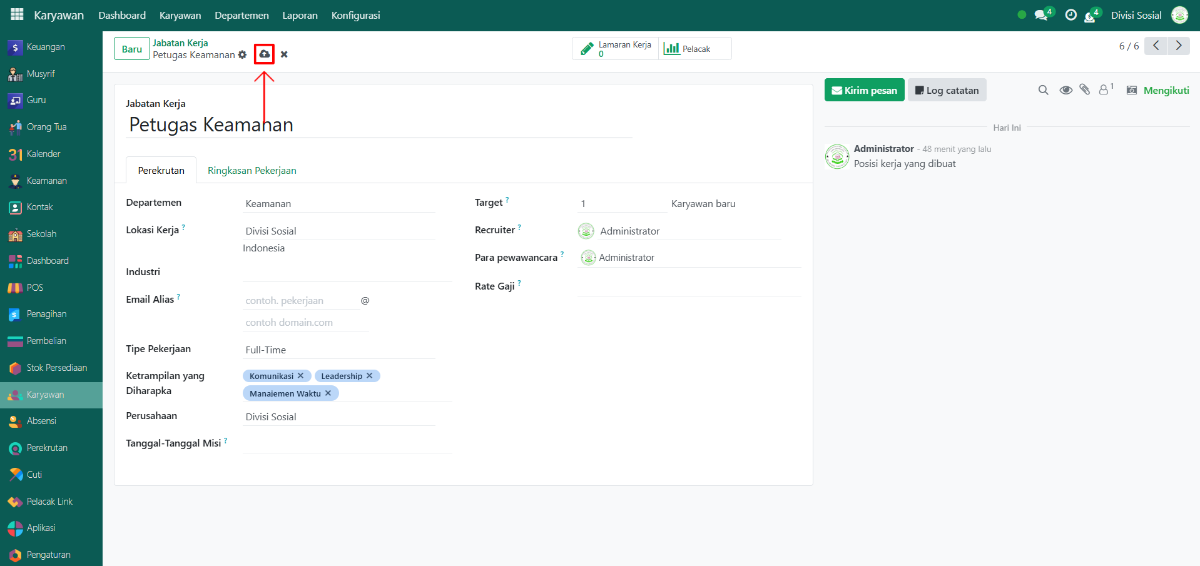Click the Baru button

click(131, 49)
